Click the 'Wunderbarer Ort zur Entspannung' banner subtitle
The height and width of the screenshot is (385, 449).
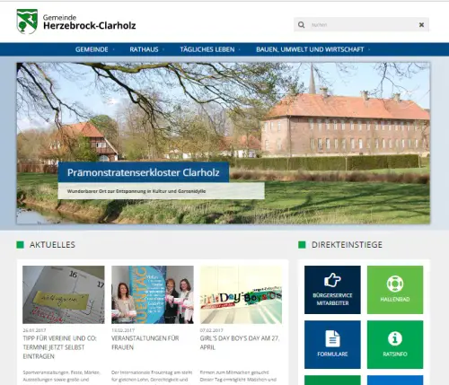click(136, 191)
